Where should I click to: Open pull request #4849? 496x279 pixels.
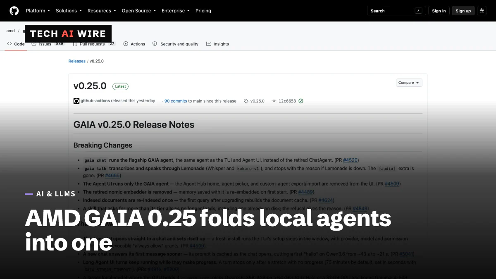coord(360,208)
